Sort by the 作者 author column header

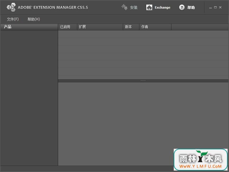point(155,27)
